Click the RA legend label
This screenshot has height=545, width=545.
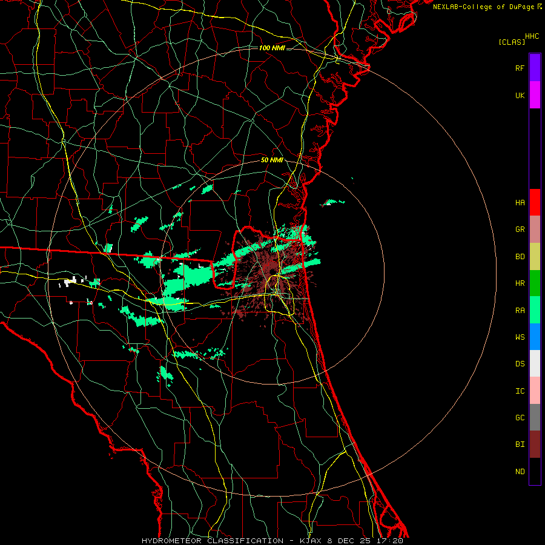click(x=520, y=310)
